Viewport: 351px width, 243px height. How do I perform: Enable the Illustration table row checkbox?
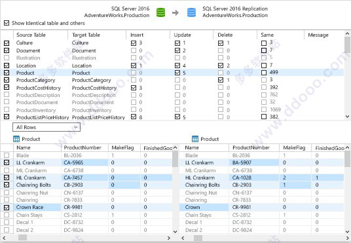[x=7, y=58]
